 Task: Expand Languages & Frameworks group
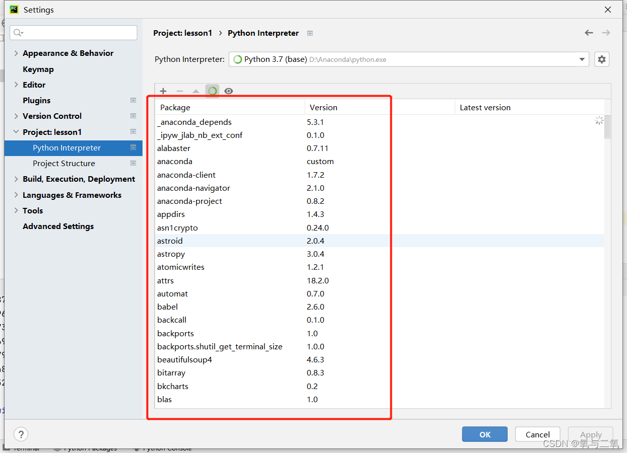[x=16, y=195]
